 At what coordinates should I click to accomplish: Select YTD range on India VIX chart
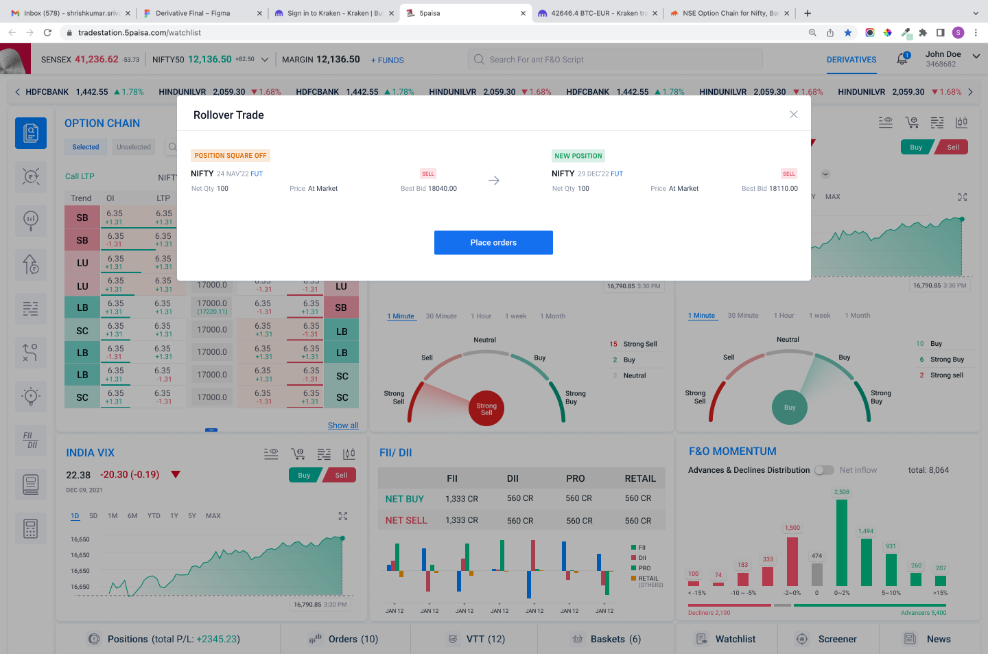click(x=154, y=516)
